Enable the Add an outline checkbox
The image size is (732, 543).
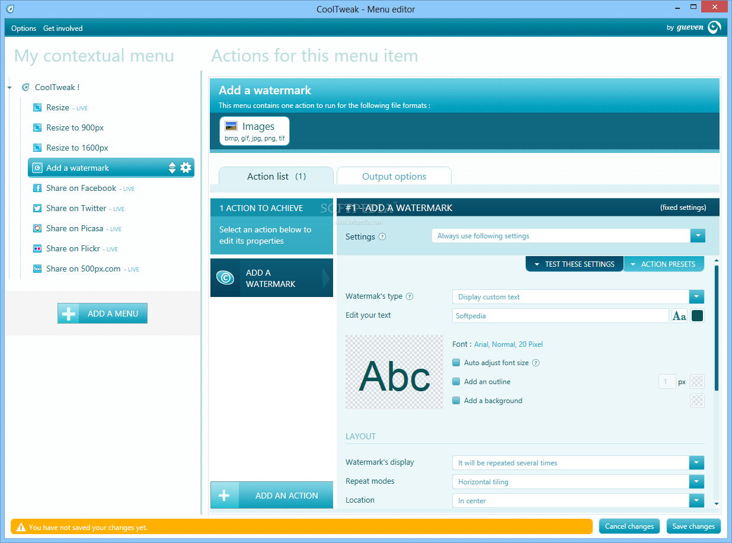tap(456, 382)
